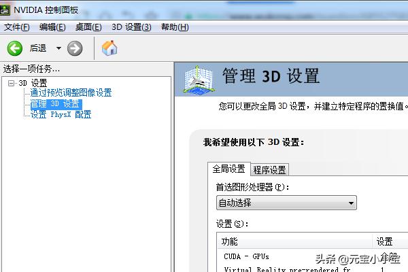Go to Home via house icon

[109, 48]
